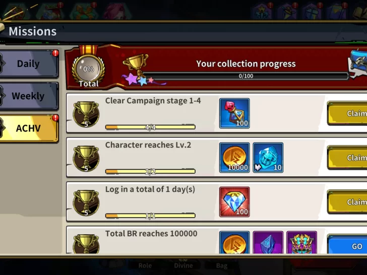Open the Daily missions tab
The height and width of the screenshot is (275, 367).
[x=28, y=63]
